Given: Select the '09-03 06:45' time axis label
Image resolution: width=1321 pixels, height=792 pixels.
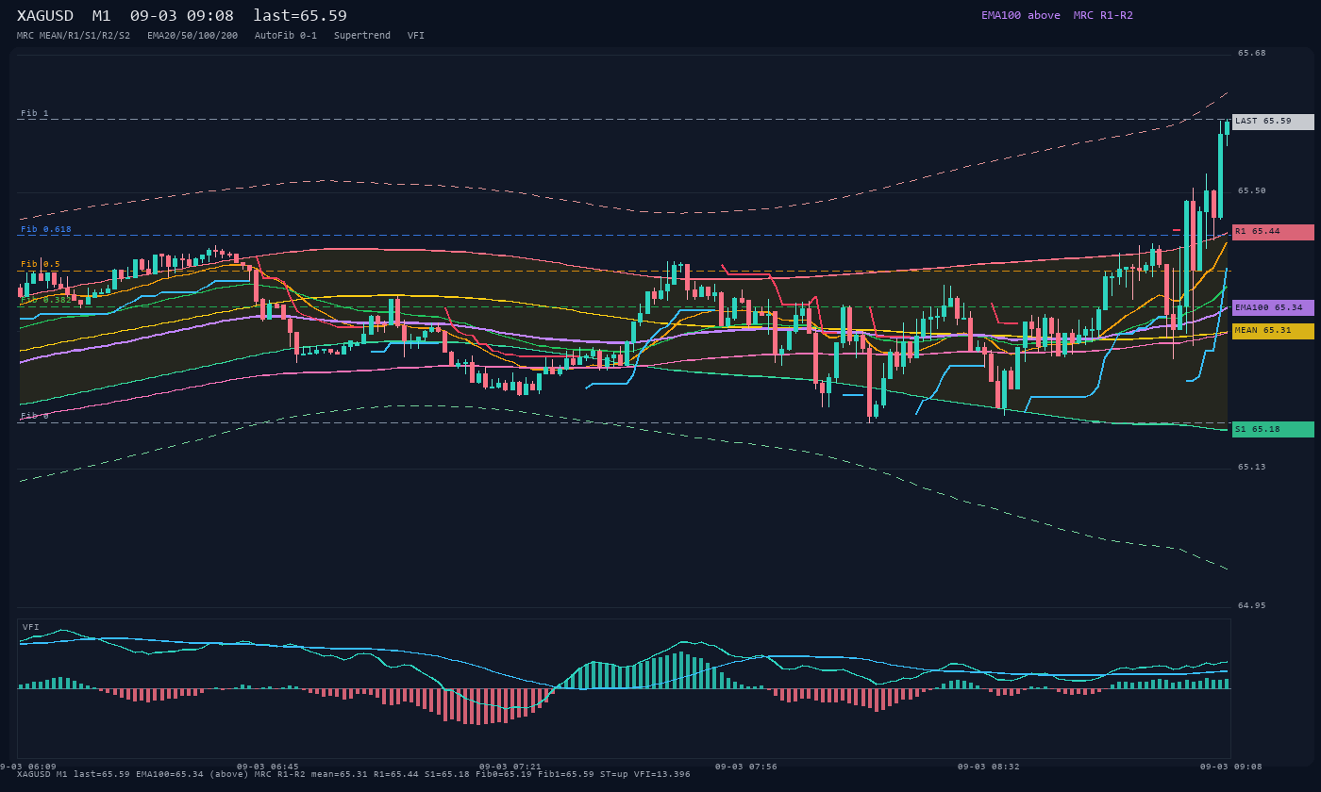Looking at the screenshot, I should [268, 767].
